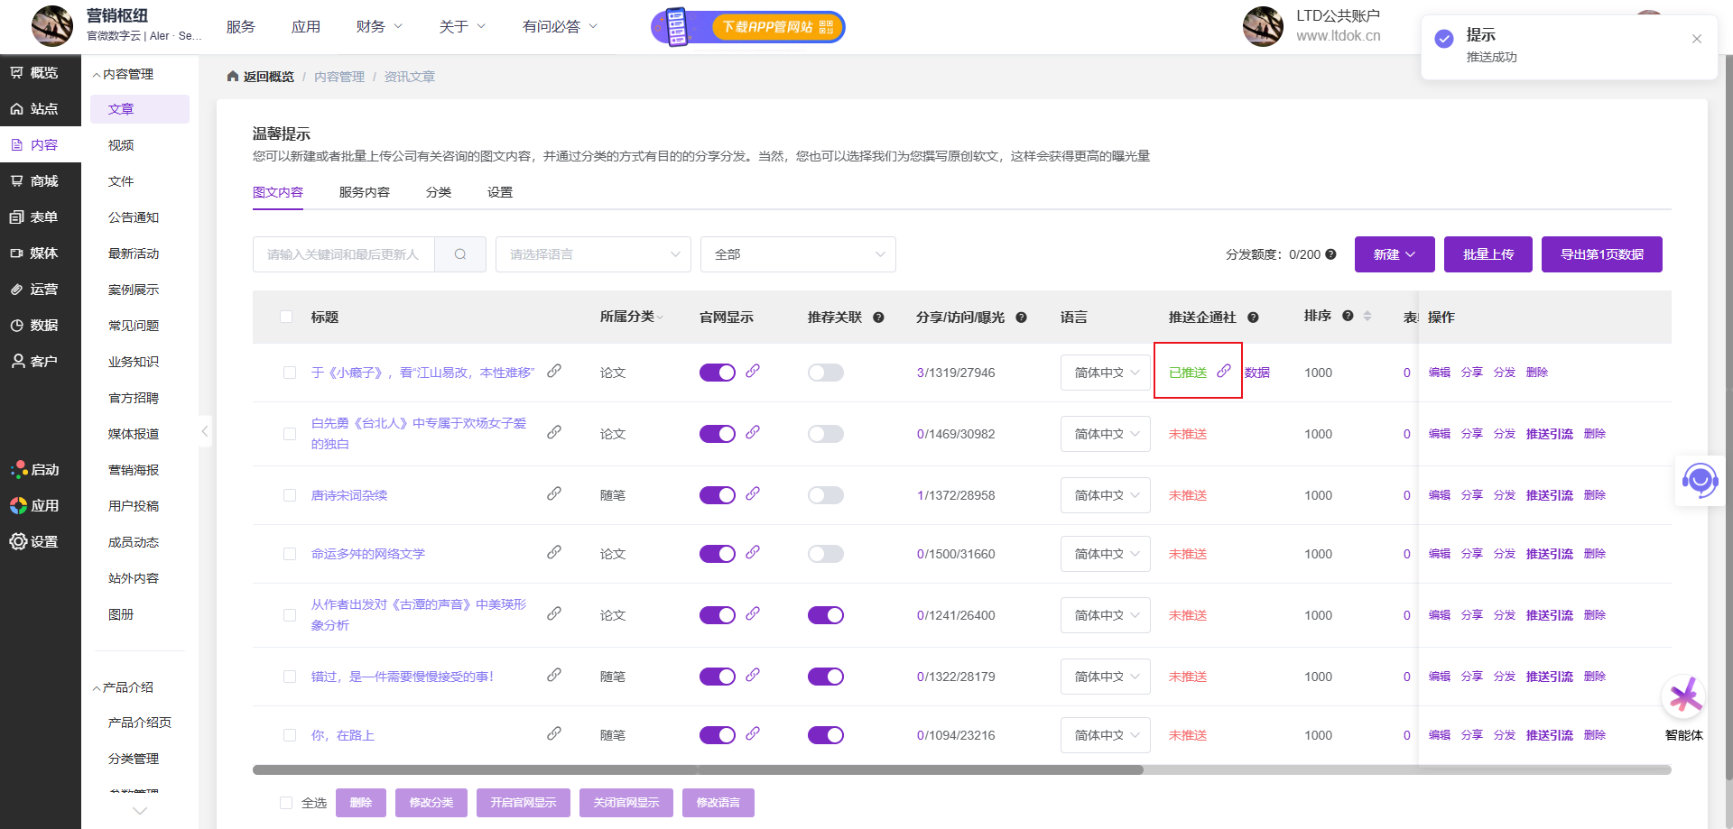Open the 视频 sidebar menu item
Viewport: 1733px width, 829px height.
coord(121,145)
